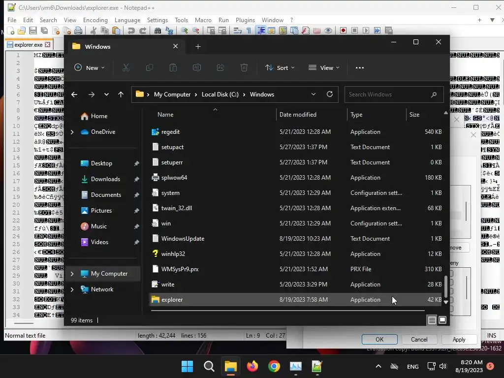
Task: Open Downloads in navigation pane
Action: [x=105, y=179]
